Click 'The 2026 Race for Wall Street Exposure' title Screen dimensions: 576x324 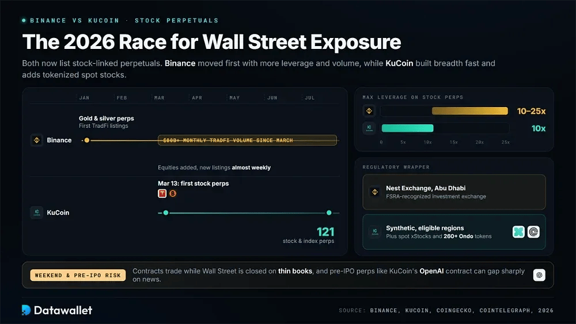point(211,42)
